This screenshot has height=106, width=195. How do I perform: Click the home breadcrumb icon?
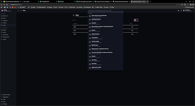[x=21, y=11]
